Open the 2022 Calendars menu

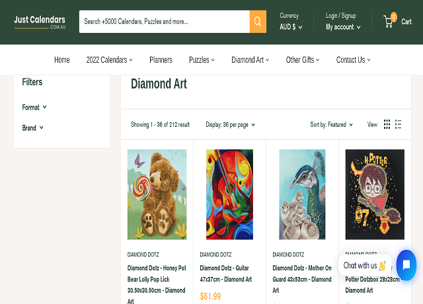tap(109, 60)
